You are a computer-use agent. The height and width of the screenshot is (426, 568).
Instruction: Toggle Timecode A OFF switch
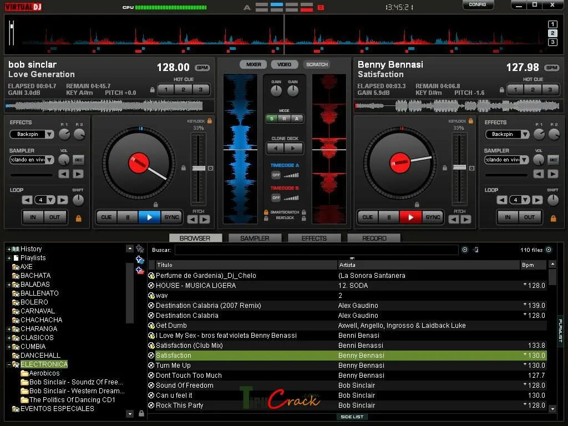(x=276, y=175)
